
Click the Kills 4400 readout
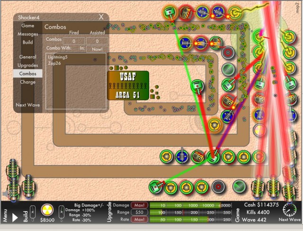coord(258,212)
